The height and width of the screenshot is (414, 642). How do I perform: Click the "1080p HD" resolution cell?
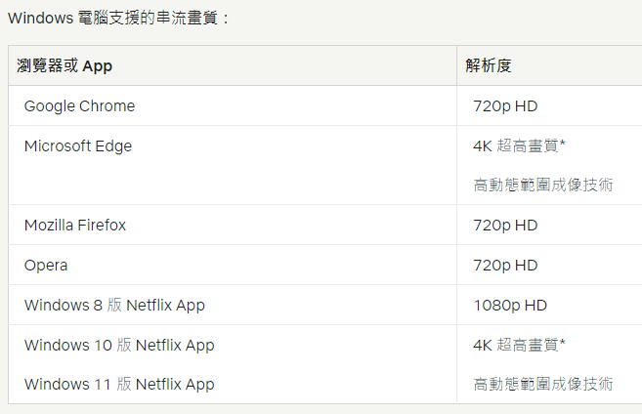coord(549,306)
